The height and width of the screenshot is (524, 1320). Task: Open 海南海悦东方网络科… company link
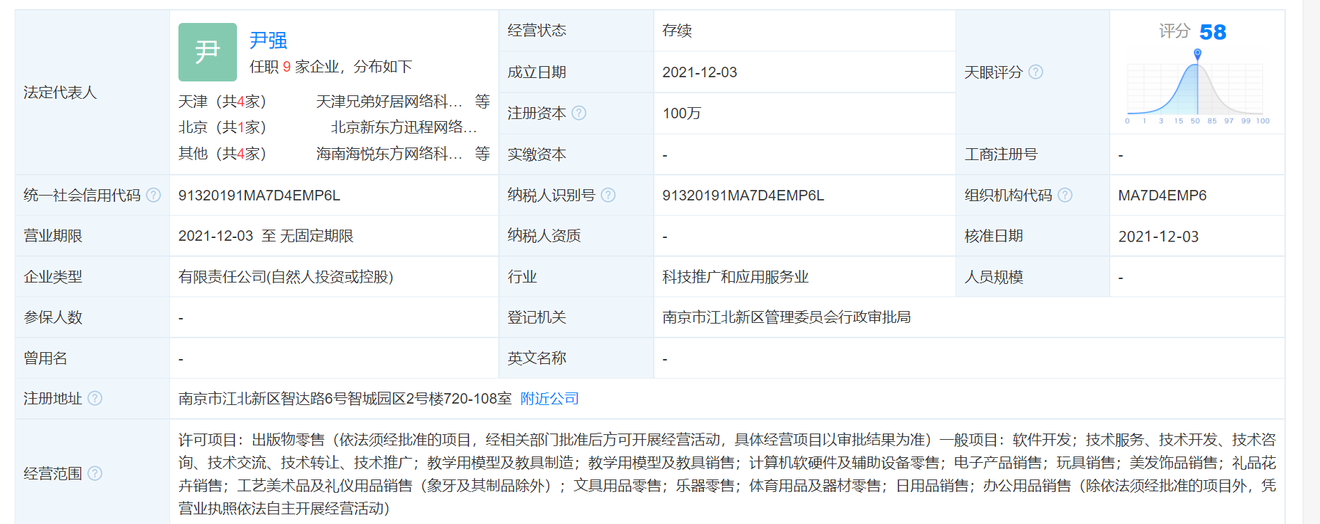pyautogui.click(x=389, y=154)
